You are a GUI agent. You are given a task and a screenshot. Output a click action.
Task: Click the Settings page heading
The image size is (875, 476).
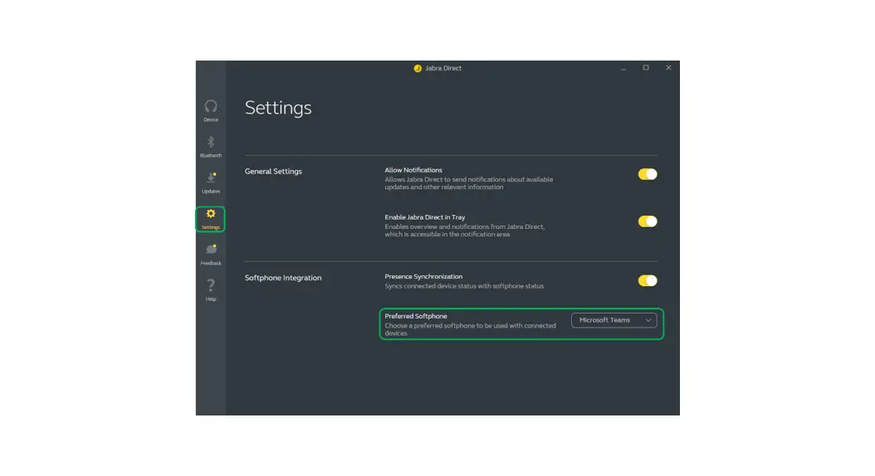pos(278,108)
